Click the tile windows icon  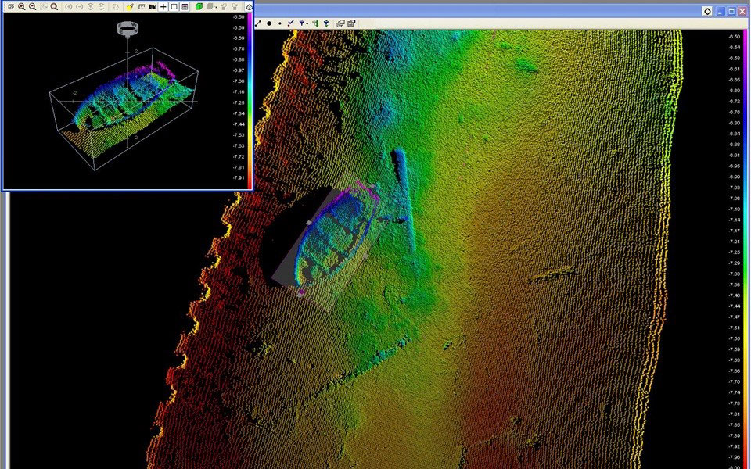point(351,23)
